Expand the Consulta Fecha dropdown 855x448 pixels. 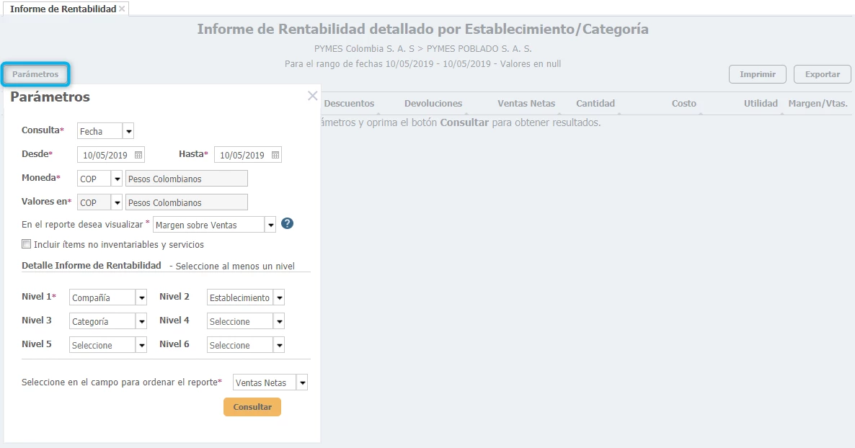click(x=128, y=131)
